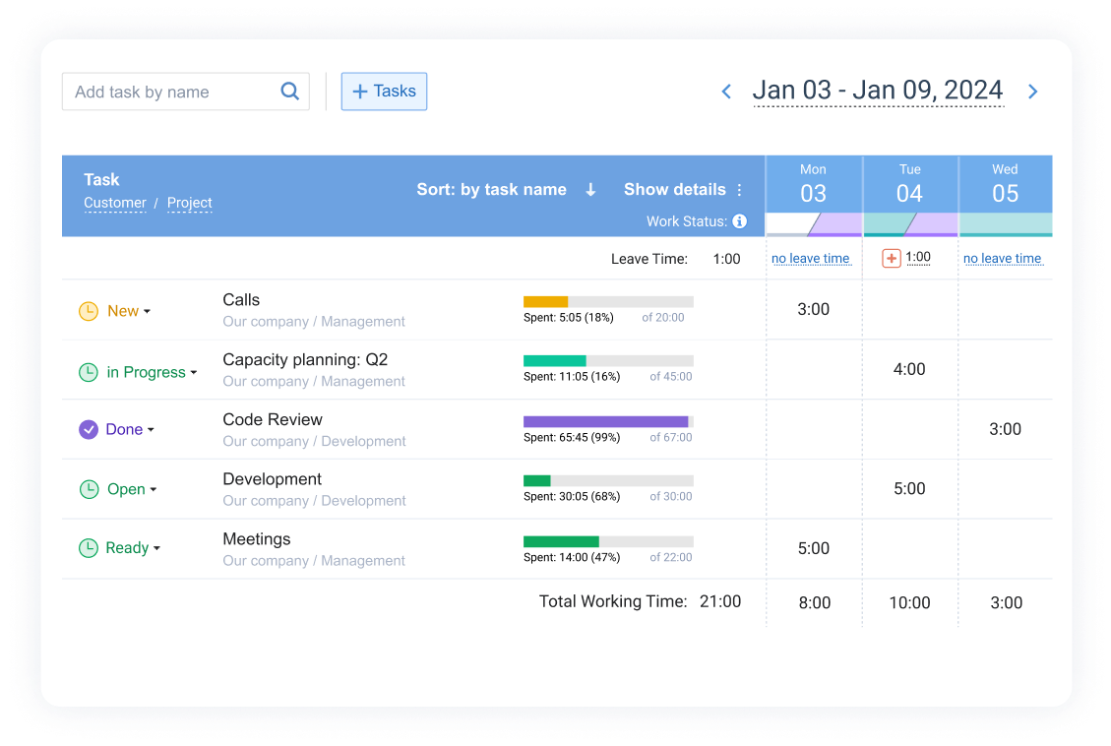Open the Sort: by task name menu

pyautogui.click(x=492, y=189)
